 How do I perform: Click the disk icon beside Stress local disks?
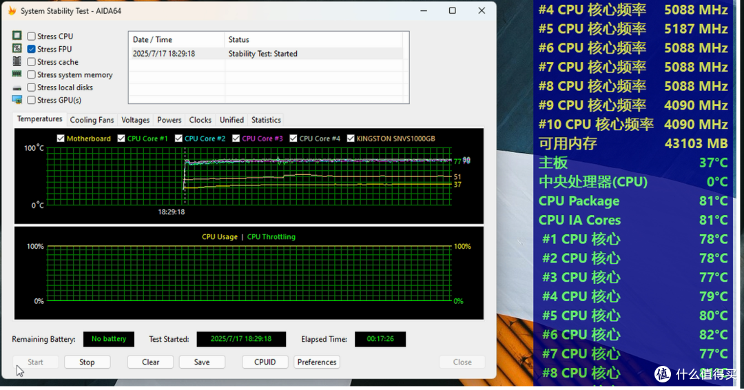[17, 88]
